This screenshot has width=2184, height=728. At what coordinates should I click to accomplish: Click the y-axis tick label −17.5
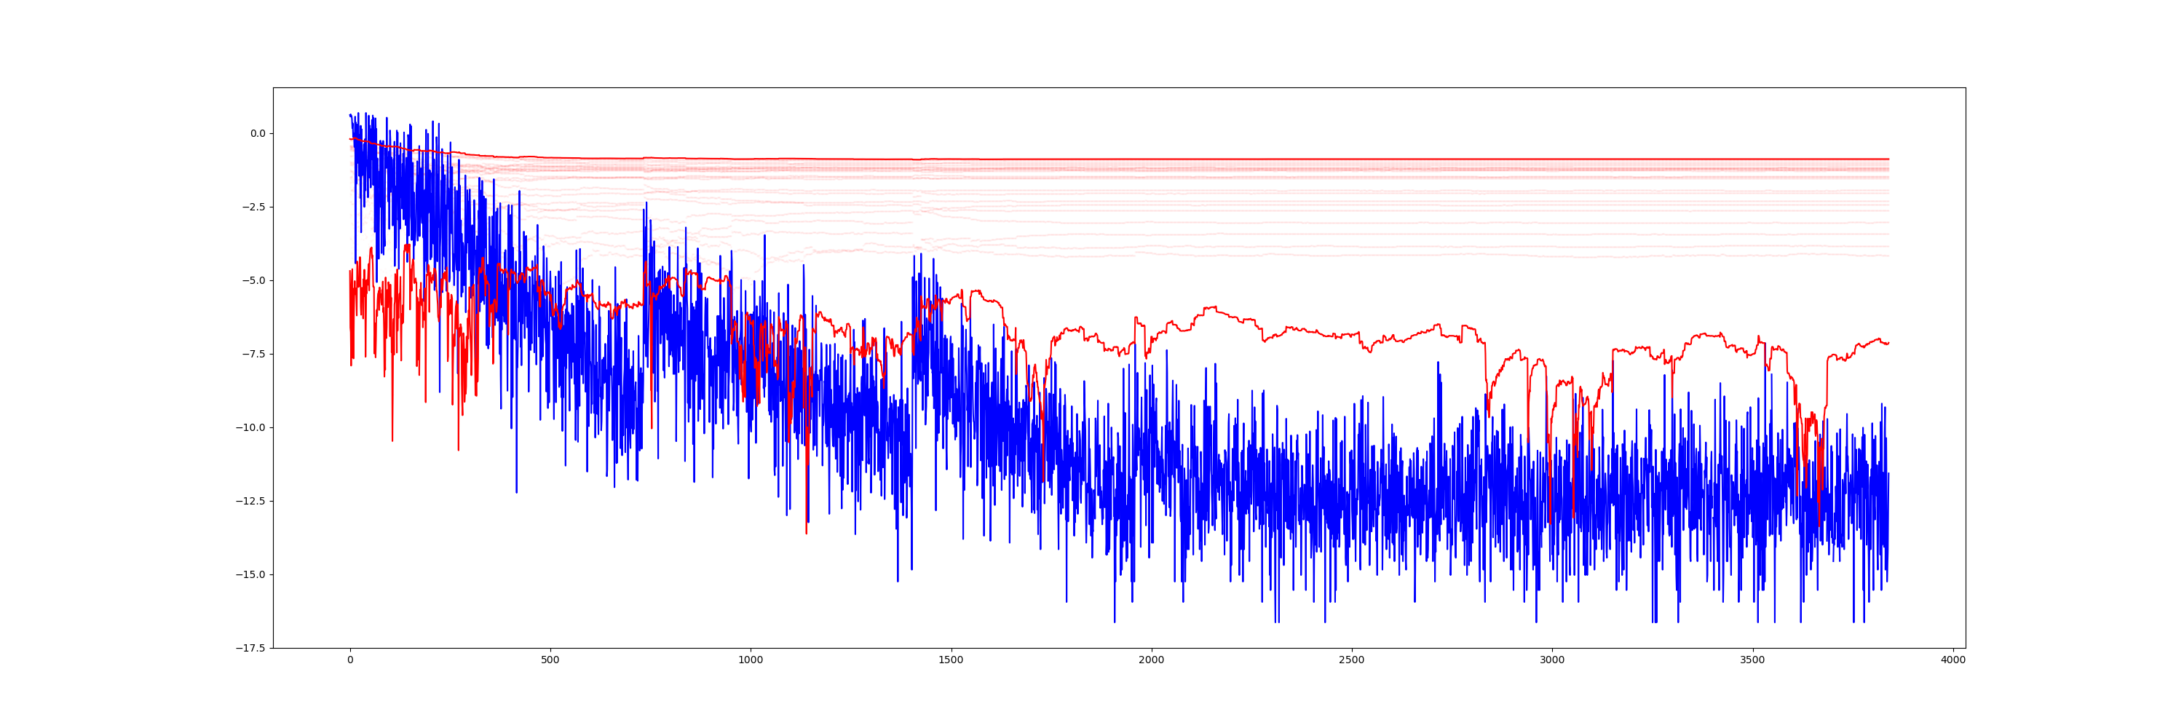[250, 649]
